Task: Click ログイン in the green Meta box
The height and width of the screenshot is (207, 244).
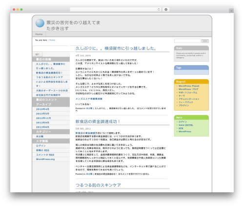Action: coord(183,122)
